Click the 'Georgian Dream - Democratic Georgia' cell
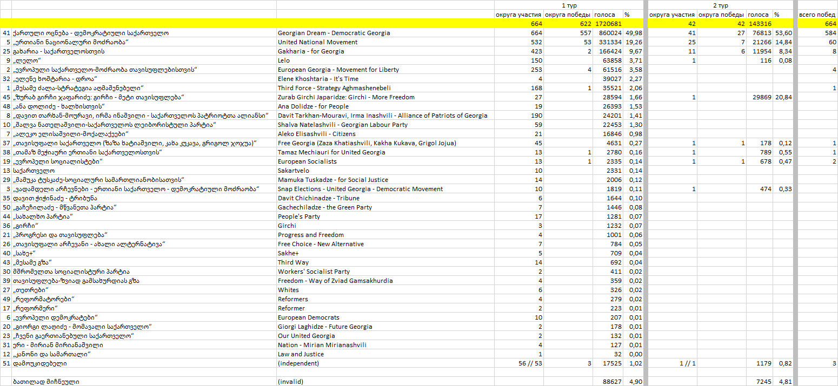This screenshot has width=838, height=386. tap(385, 33)
